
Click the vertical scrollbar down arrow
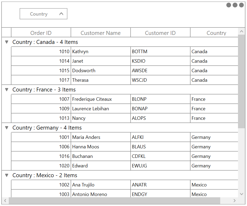[241, 194]
